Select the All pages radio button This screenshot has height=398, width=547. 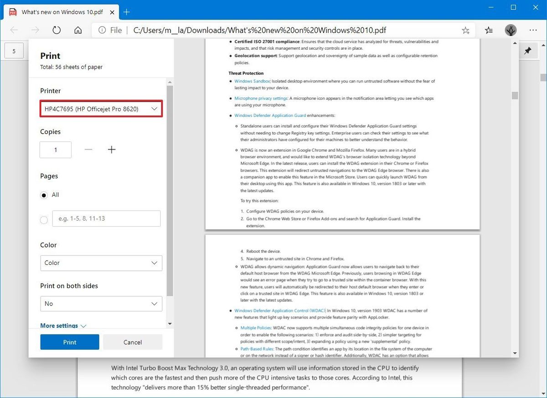click(44, 195)
